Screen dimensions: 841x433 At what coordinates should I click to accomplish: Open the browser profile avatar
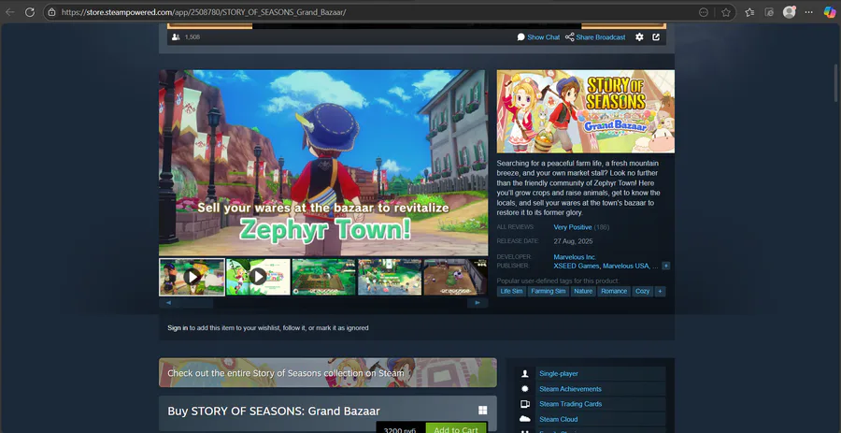(x=789, y=12)
